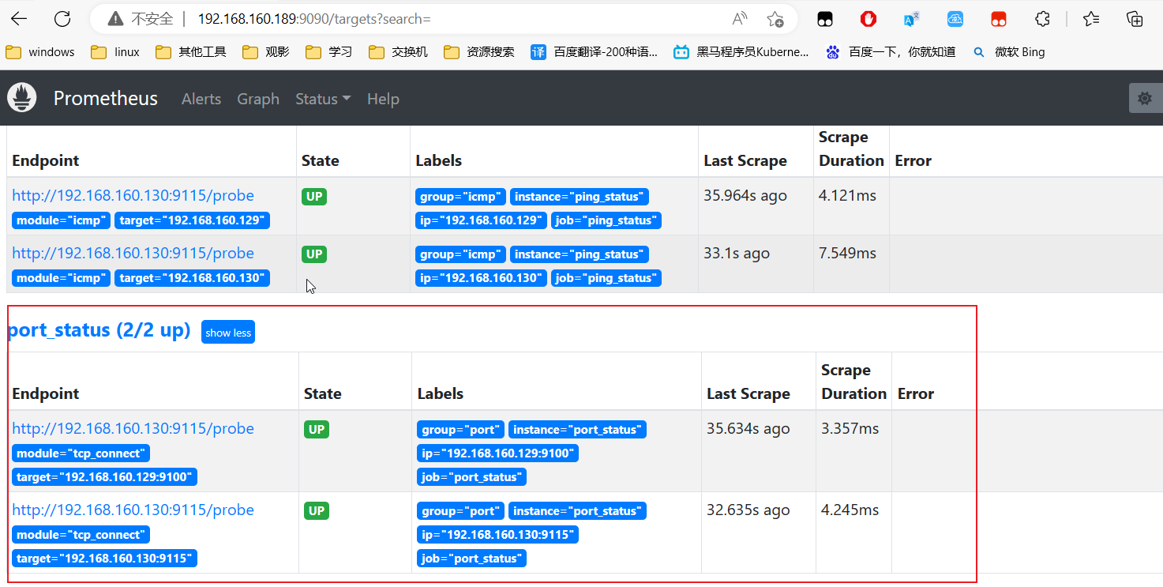Viewport: 1163px width, 587px height.
Task: Open the Favorites list icon
Action: pyautogui.click(x=1091, y=19)
